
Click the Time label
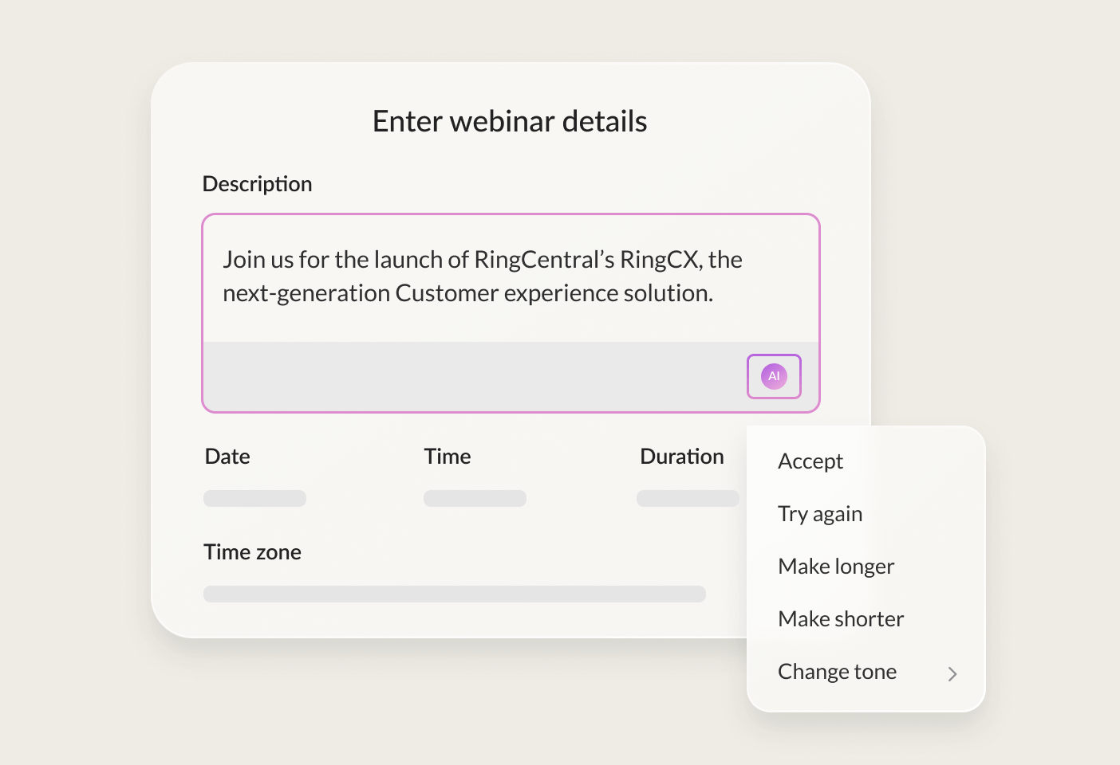[447, 457]
